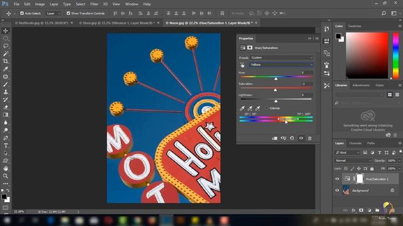
Task: Select the Pen tool
Action: tap(6, 138)
